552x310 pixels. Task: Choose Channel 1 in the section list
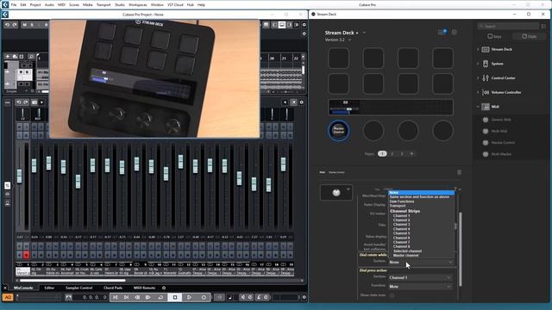click(421, 216)
